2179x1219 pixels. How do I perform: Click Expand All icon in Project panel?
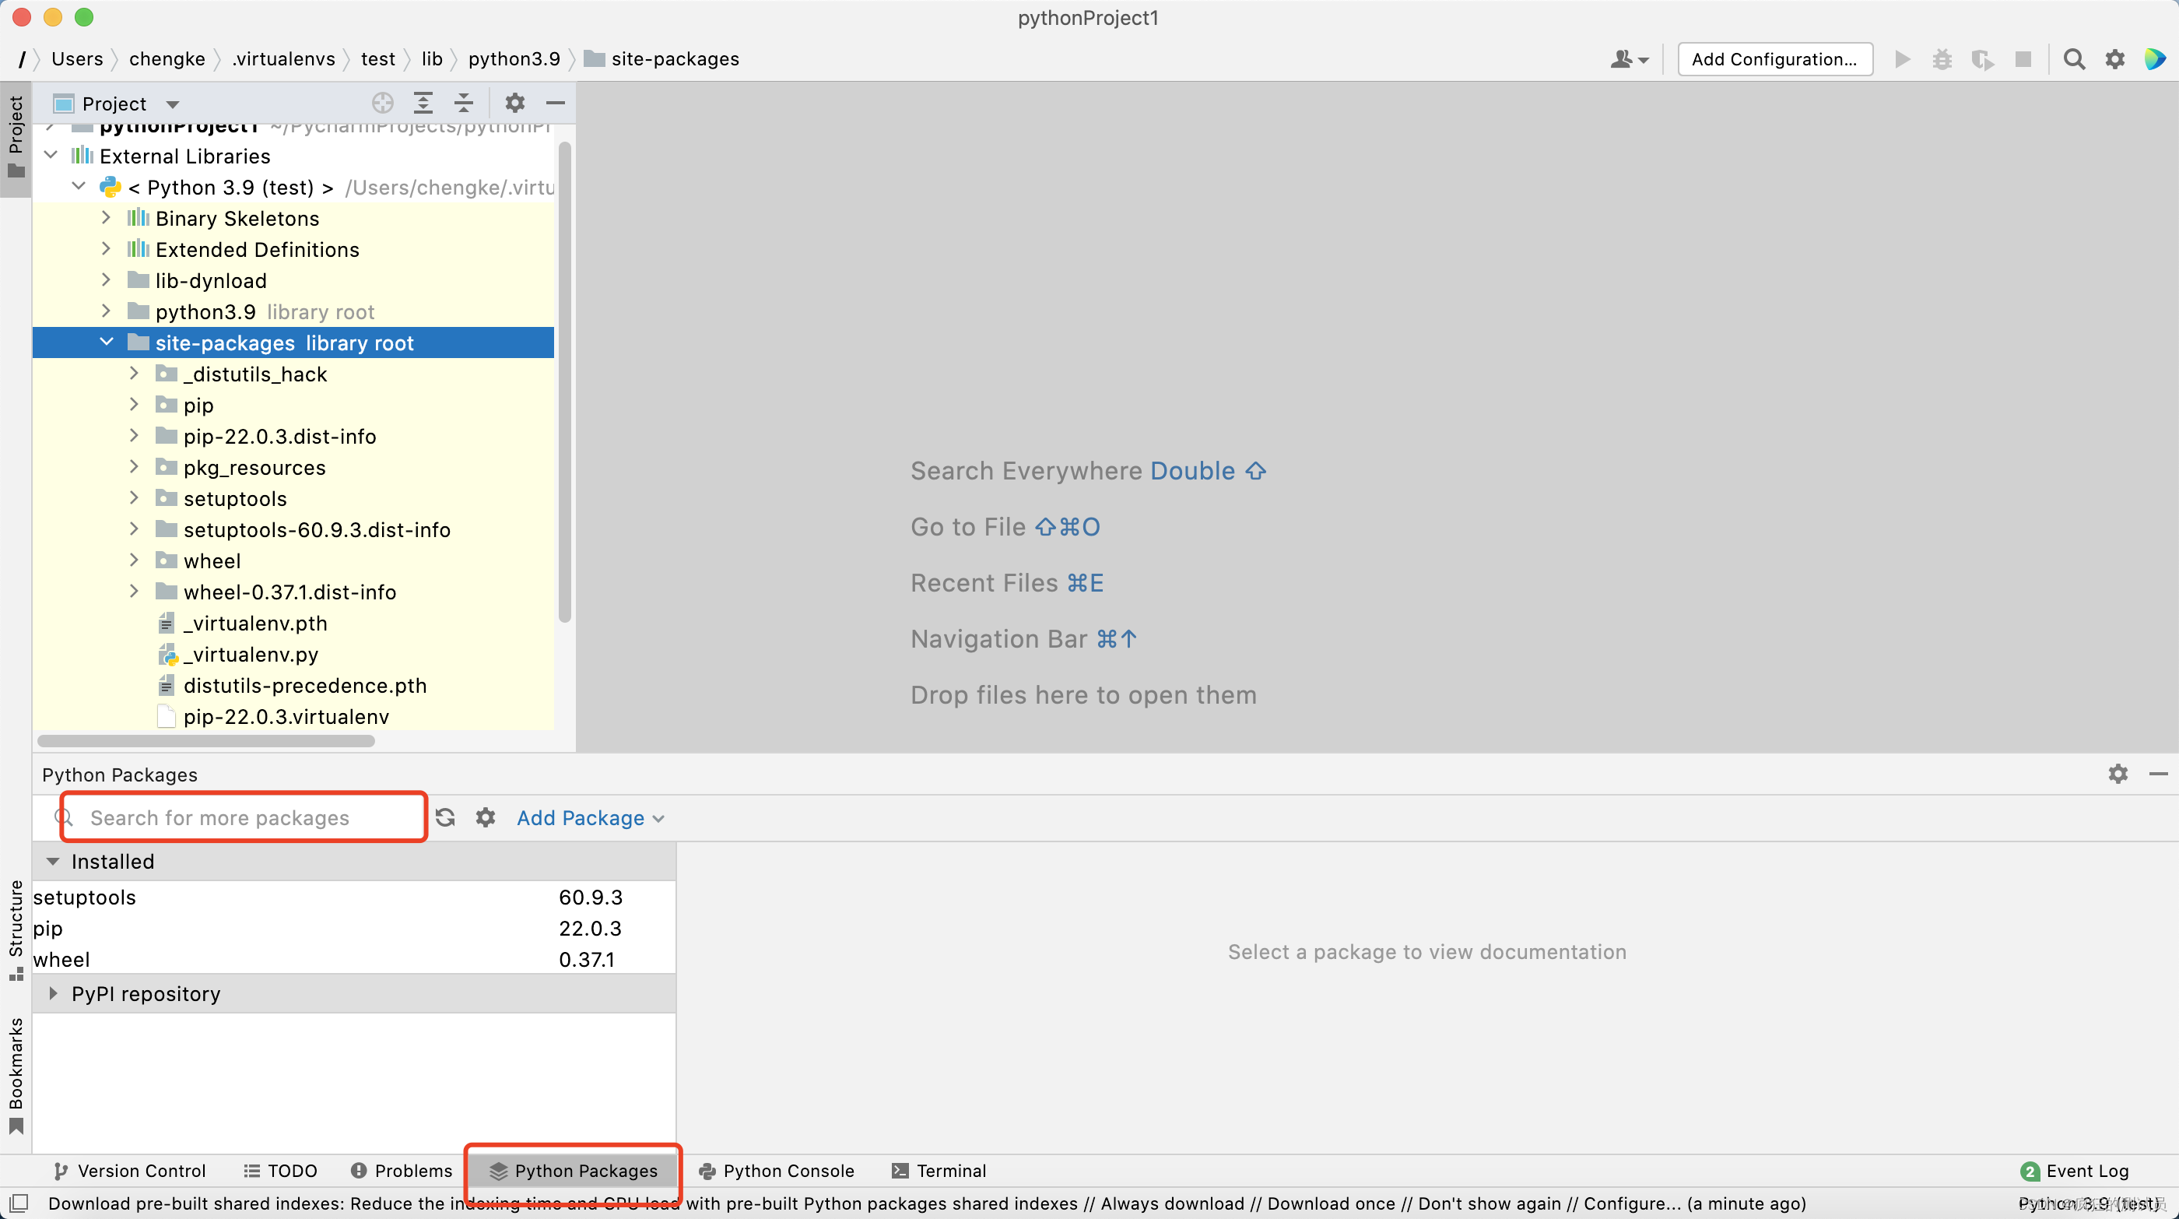pyautogui.click(x=423, y=104)
